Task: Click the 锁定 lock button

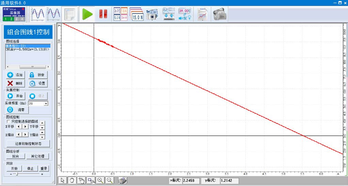Action: click(x=37, y=75)
